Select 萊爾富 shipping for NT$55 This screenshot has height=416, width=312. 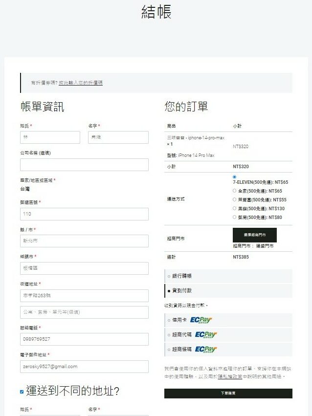click(235, 200)
